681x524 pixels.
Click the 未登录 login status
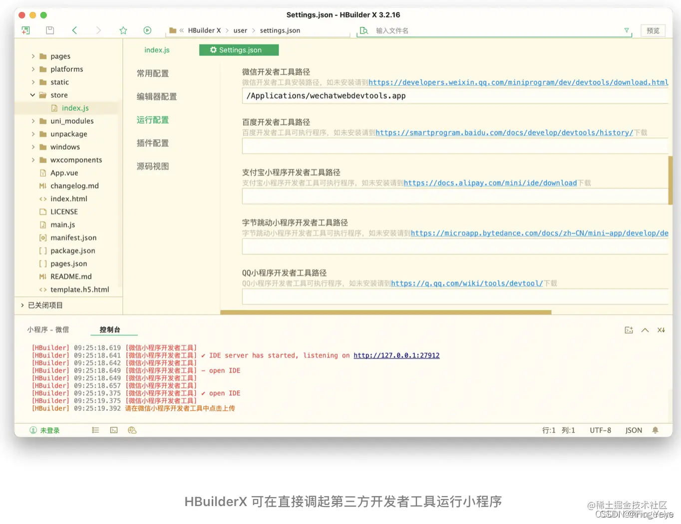point(44,431)
